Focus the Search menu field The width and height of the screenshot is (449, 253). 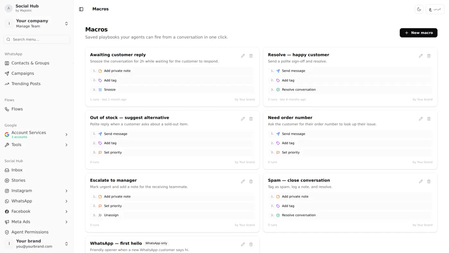click(37, 39)
